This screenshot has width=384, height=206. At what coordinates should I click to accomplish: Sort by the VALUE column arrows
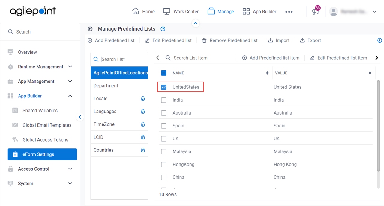[370, 73]
